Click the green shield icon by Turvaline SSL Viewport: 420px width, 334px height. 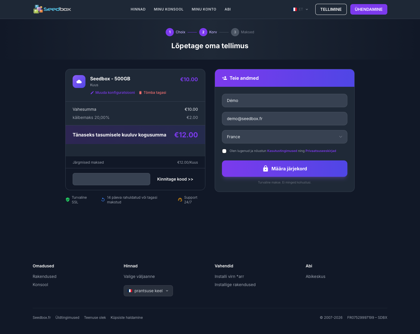[x=68, y=200]
